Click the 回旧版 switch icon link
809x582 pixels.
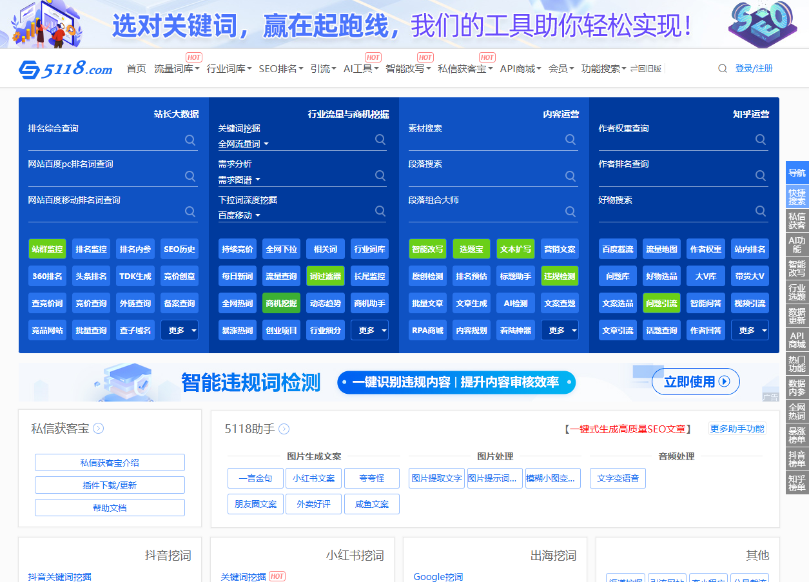(x=646, y=68)
